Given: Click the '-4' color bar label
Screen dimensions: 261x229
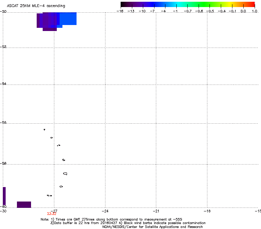Looking at the screenshot, I should [x=164, y=11].
